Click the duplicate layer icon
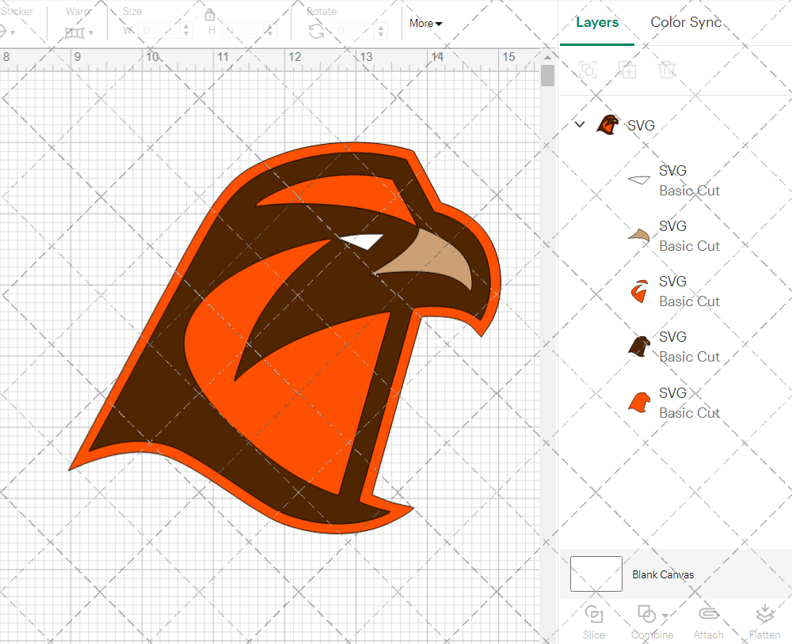 point(627,70)
